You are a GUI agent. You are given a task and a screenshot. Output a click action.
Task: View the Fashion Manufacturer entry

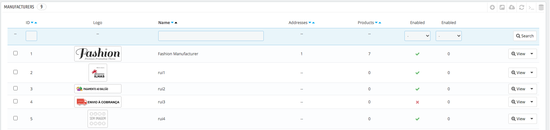click(518, 54)
